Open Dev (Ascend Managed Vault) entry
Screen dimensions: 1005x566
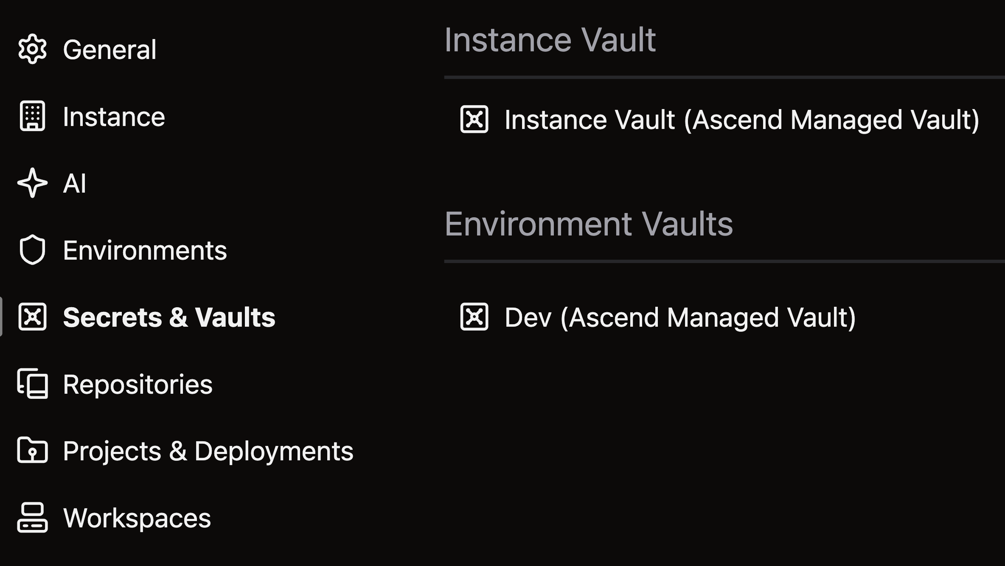pyautogui.click(x=680, y=317)
